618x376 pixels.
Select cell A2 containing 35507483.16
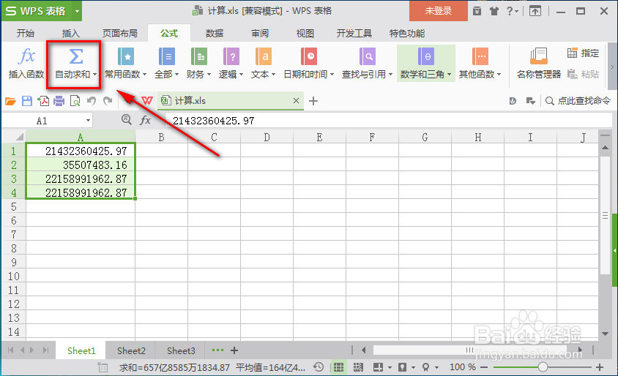click(x=81, y=165)
